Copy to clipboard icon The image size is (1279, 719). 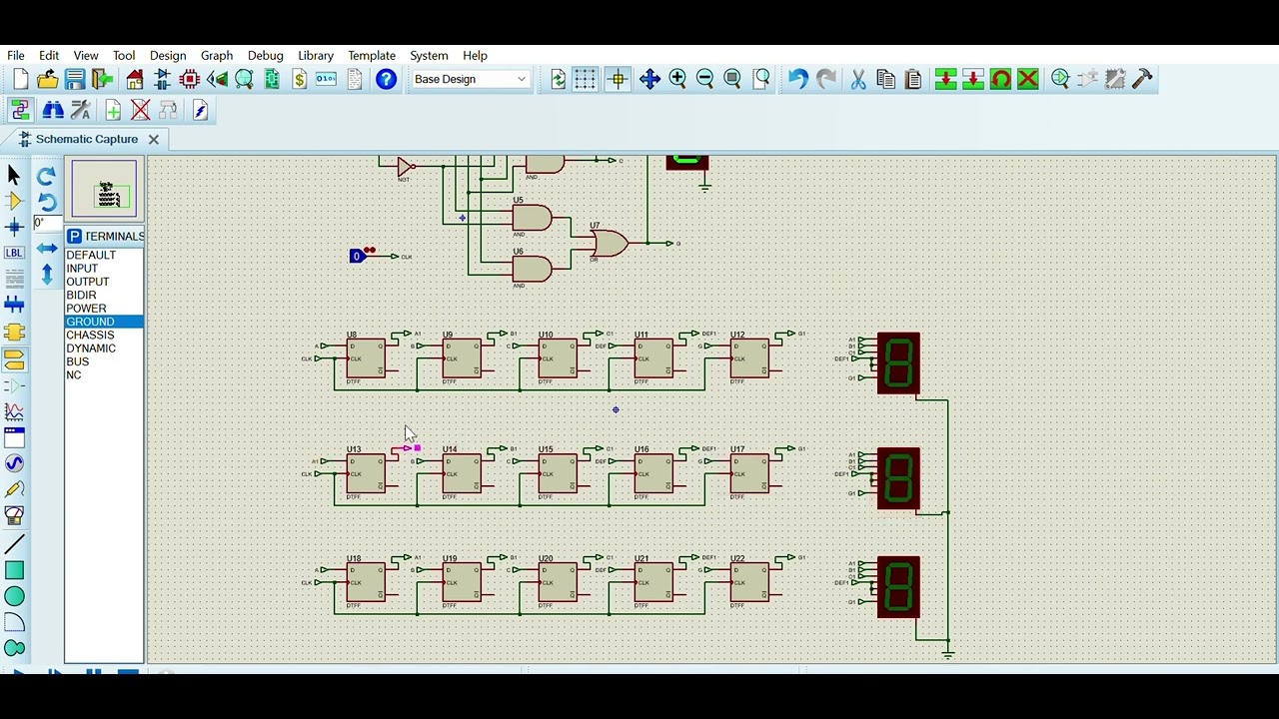[885, 79]
